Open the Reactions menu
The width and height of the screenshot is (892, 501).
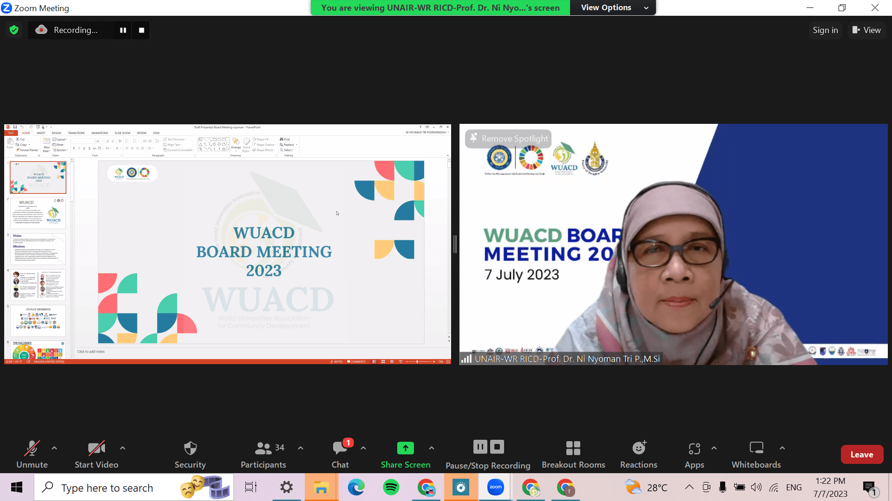coord(639,454)
